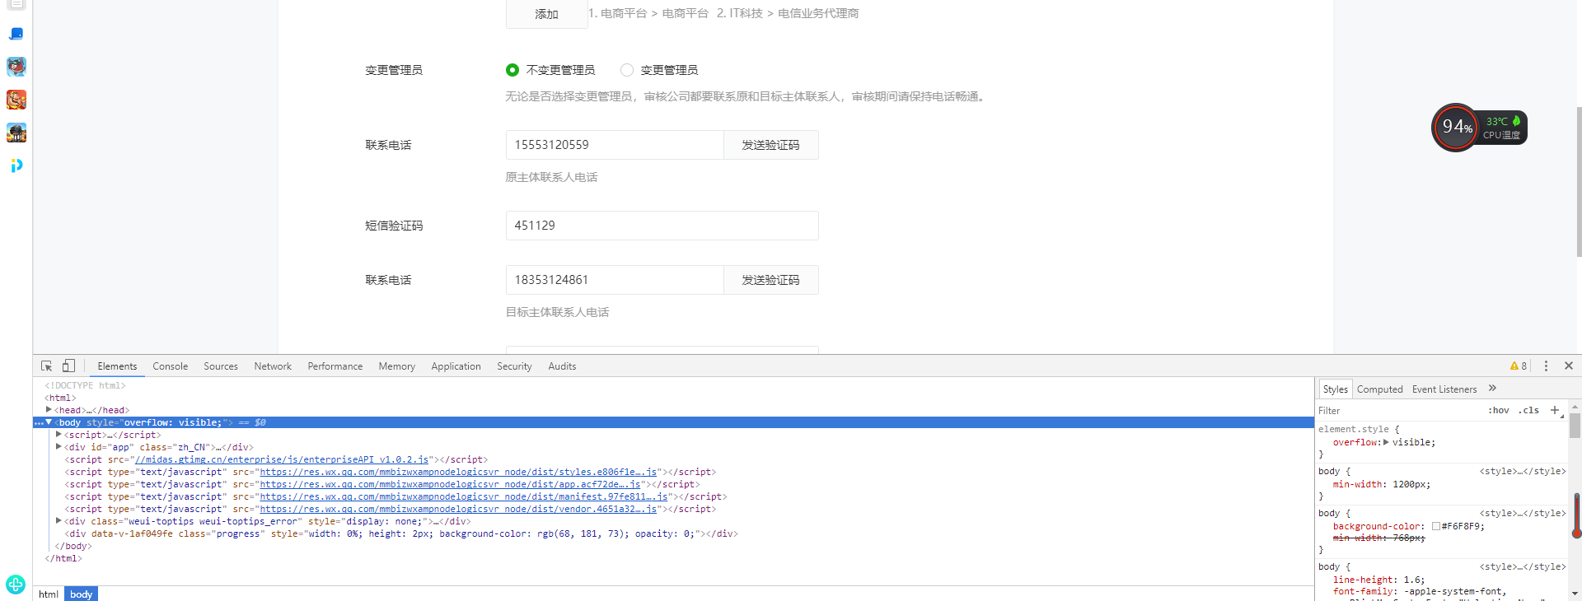Show more Styles pane tabs via double chevron

(1492, 389)
